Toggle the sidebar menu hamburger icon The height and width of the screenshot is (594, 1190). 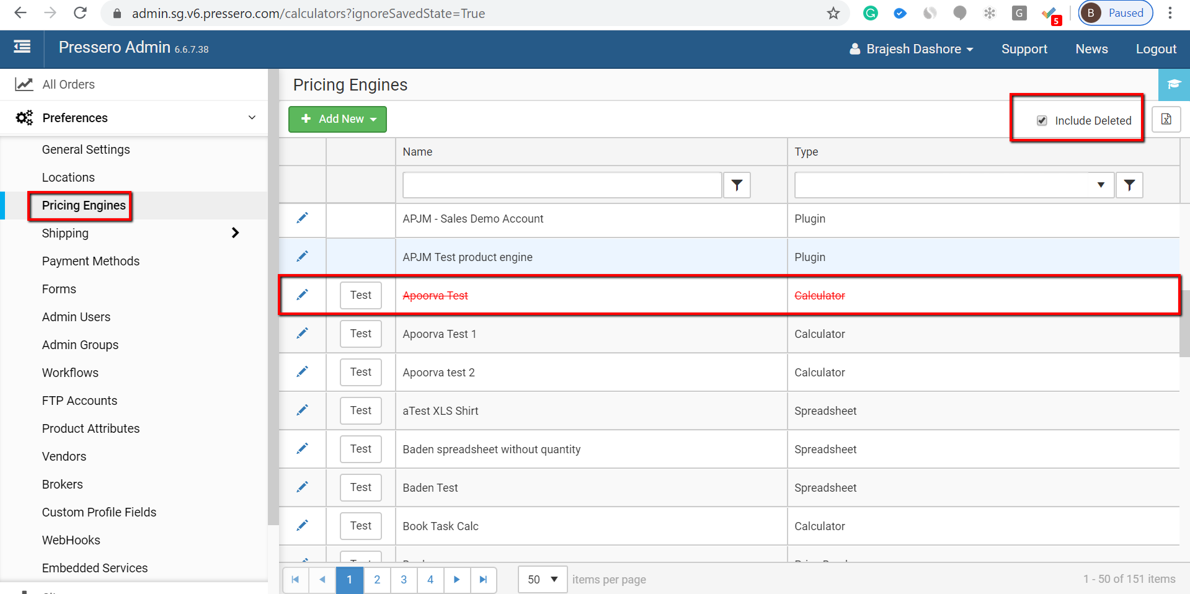[x=22, y=47]
